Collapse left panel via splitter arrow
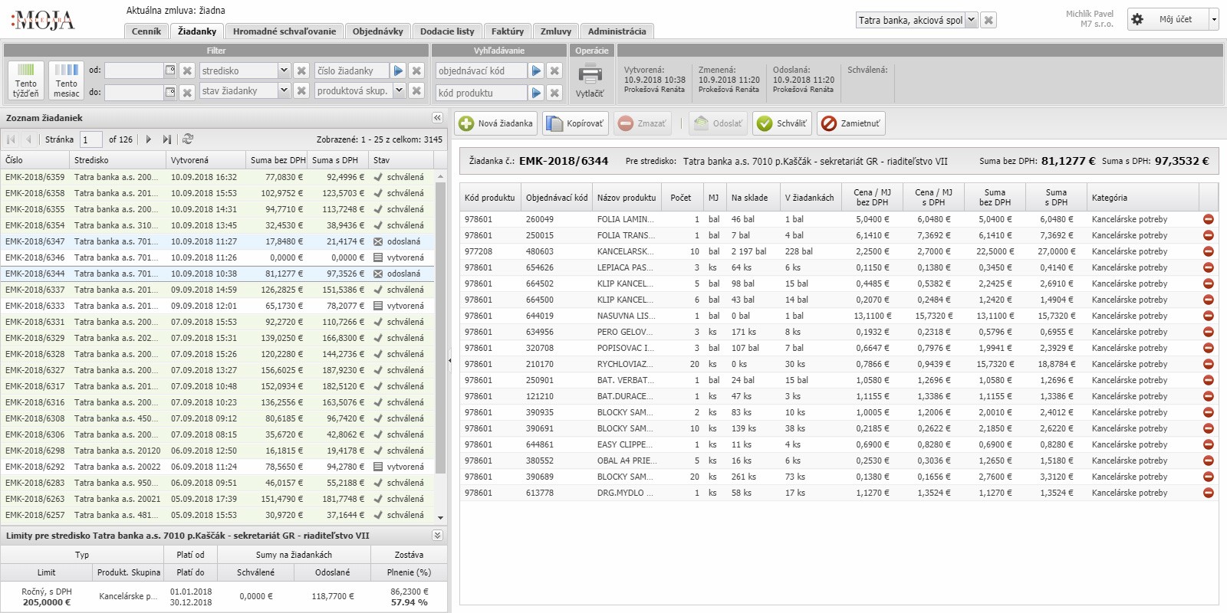 pyautogui.click(x=449, y=359)
